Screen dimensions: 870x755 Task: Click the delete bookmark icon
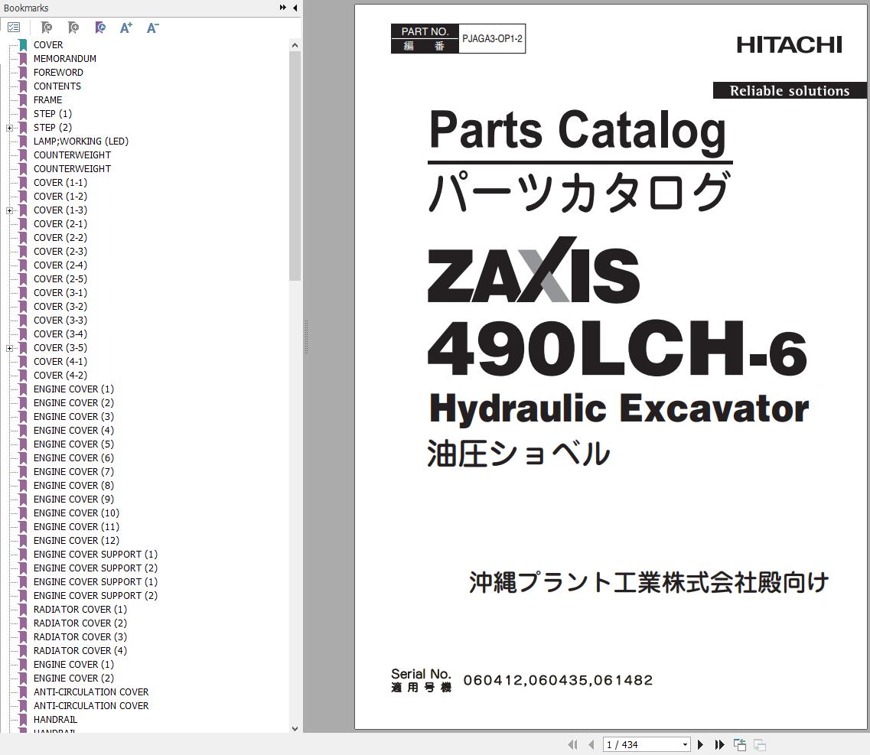[x=47, y=28]
